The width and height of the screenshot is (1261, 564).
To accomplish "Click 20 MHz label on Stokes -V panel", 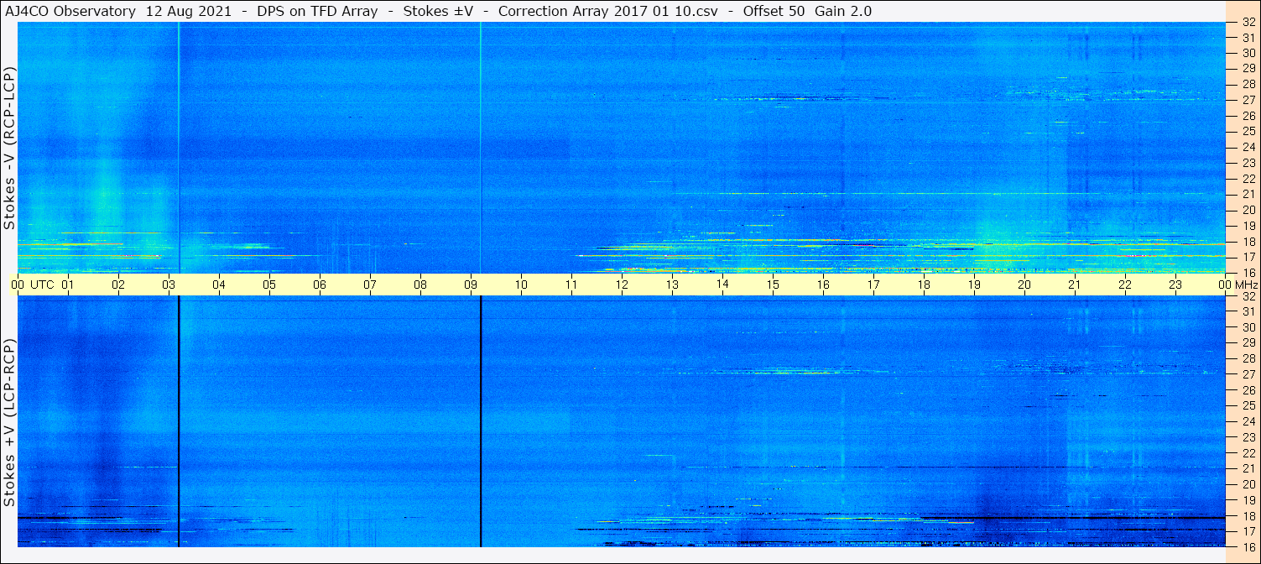I will click(x=1248, y=210).
